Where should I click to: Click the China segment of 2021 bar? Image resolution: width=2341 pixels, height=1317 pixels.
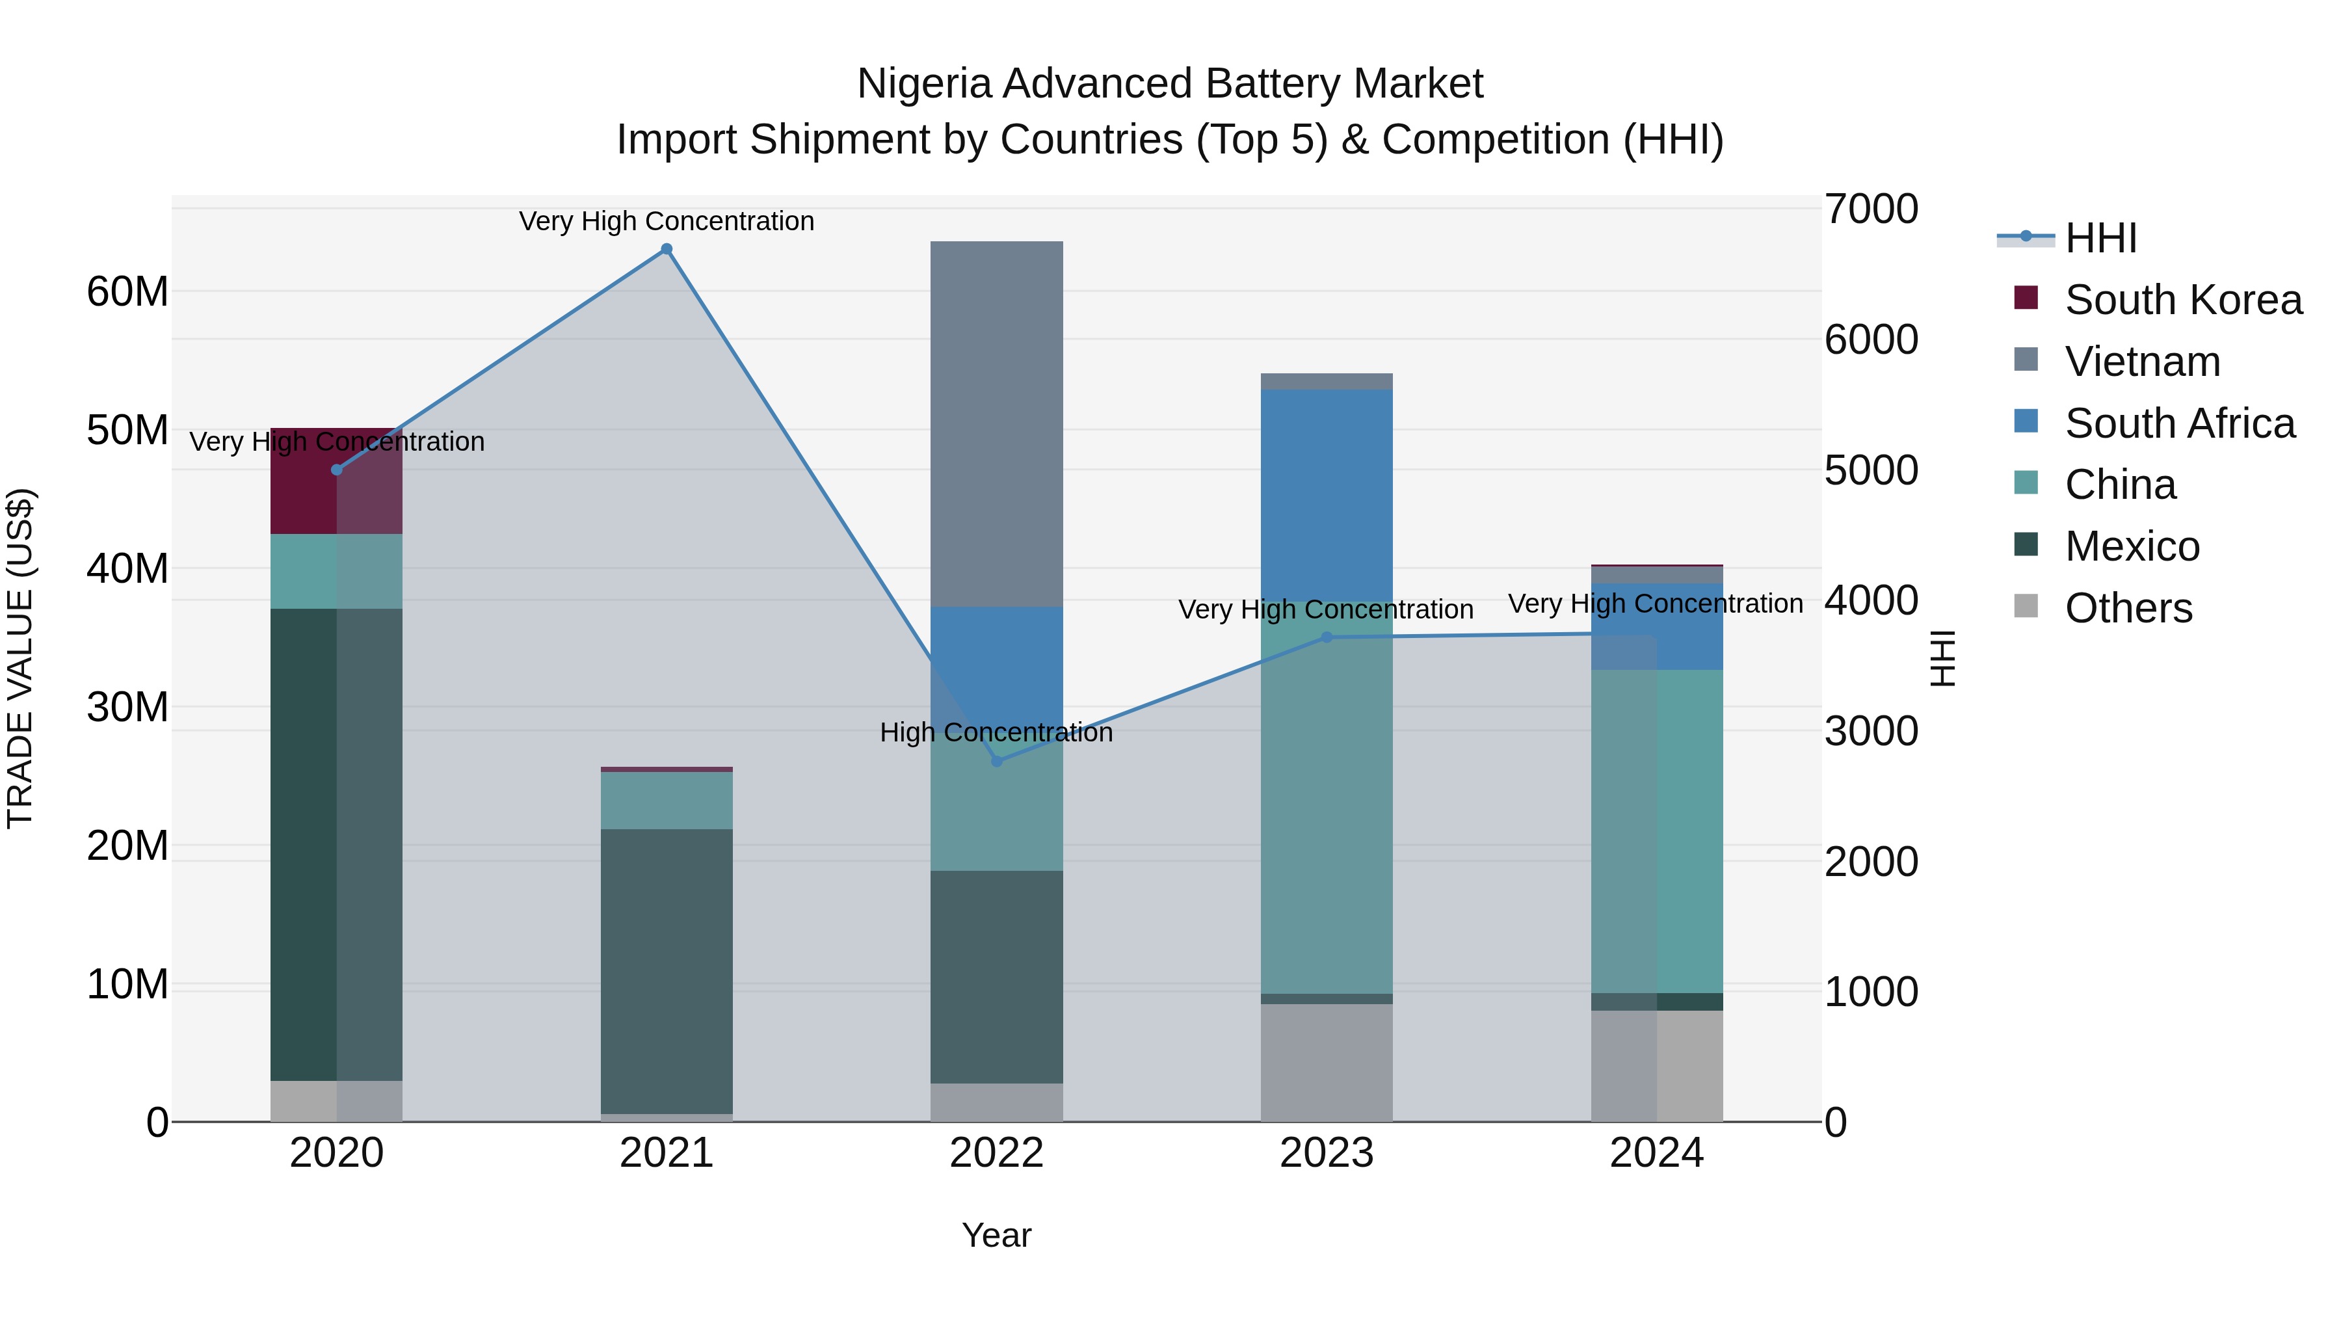click(666, 801)
